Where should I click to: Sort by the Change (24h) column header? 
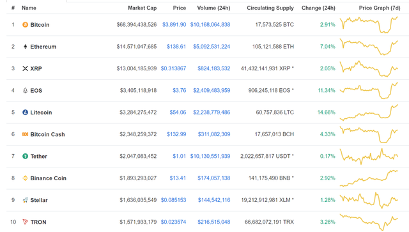click(318, 8)
